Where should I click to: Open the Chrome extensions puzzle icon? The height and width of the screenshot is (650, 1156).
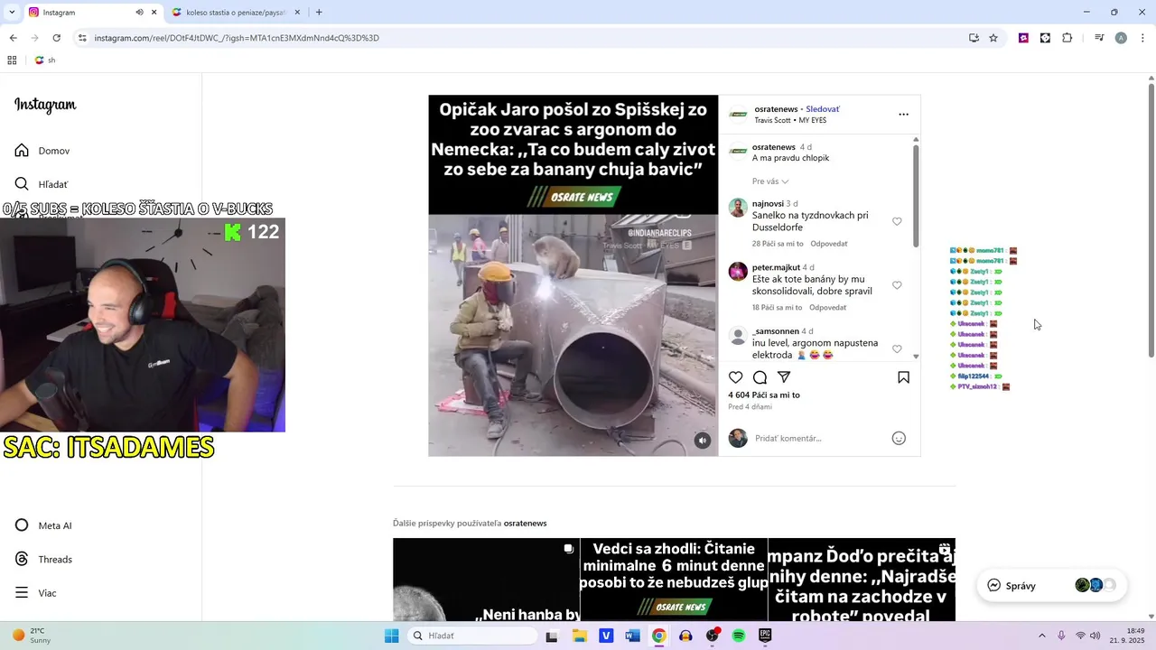1067,38
